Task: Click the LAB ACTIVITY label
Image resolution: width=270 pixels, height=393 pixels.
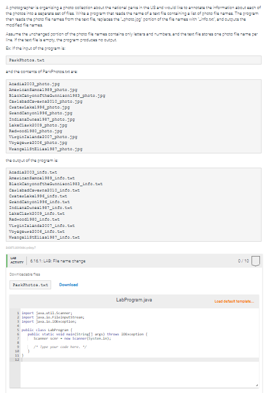Action: [x=17, y=260]
